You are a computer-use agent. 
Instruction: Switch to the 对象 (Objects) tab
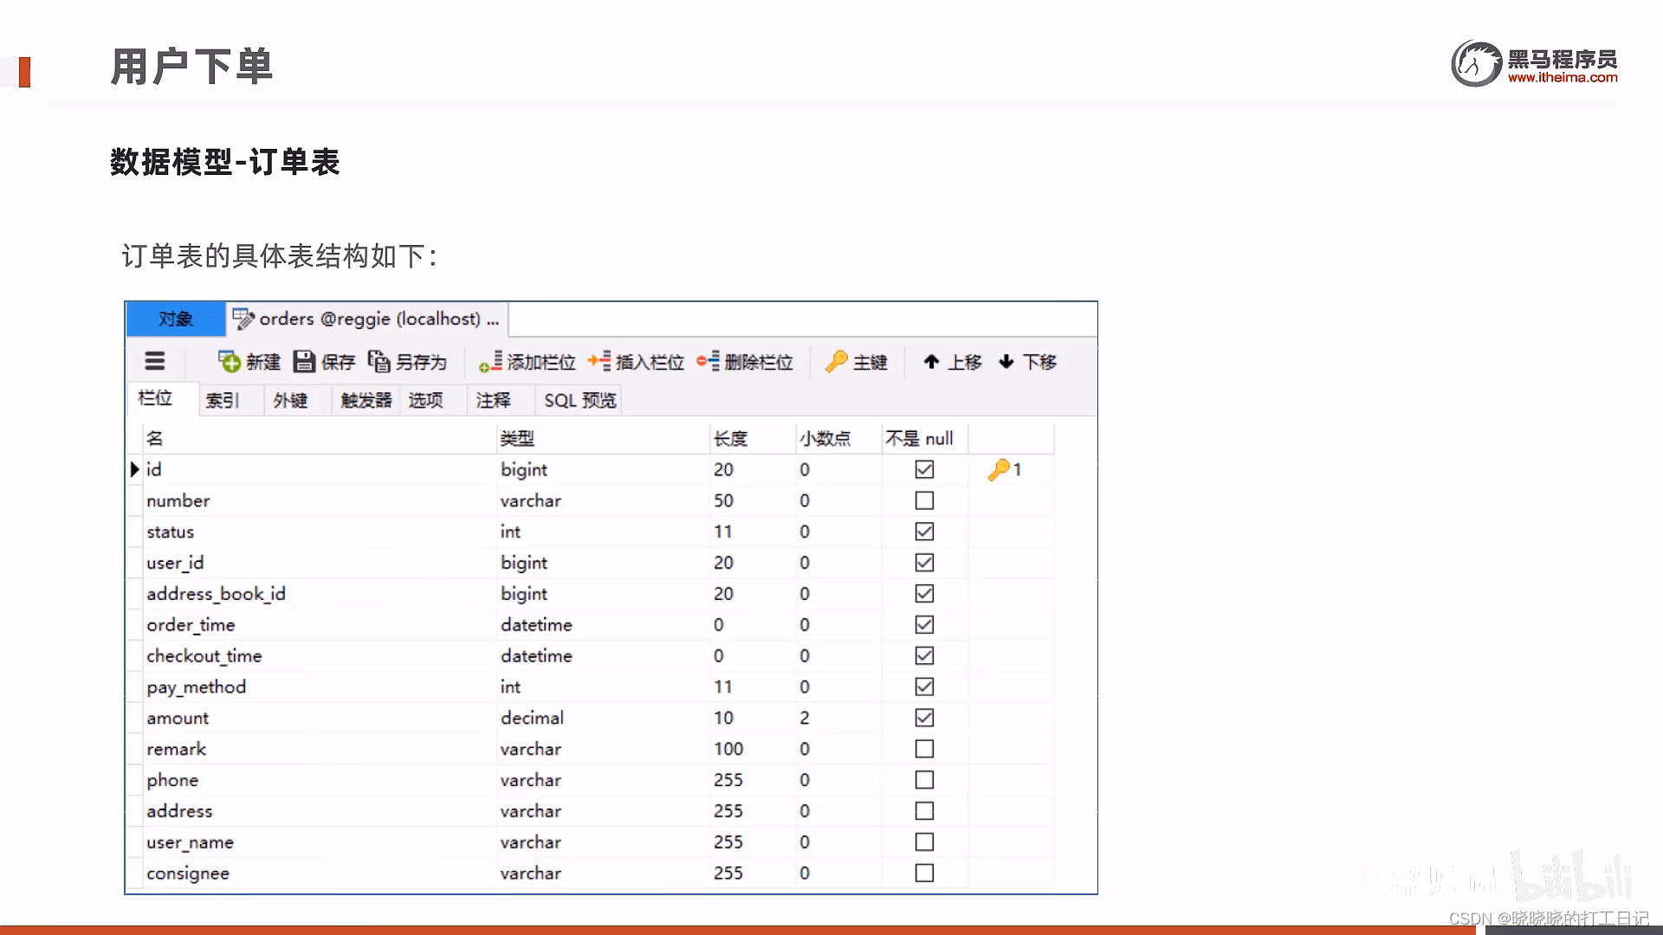click(176, 319)
